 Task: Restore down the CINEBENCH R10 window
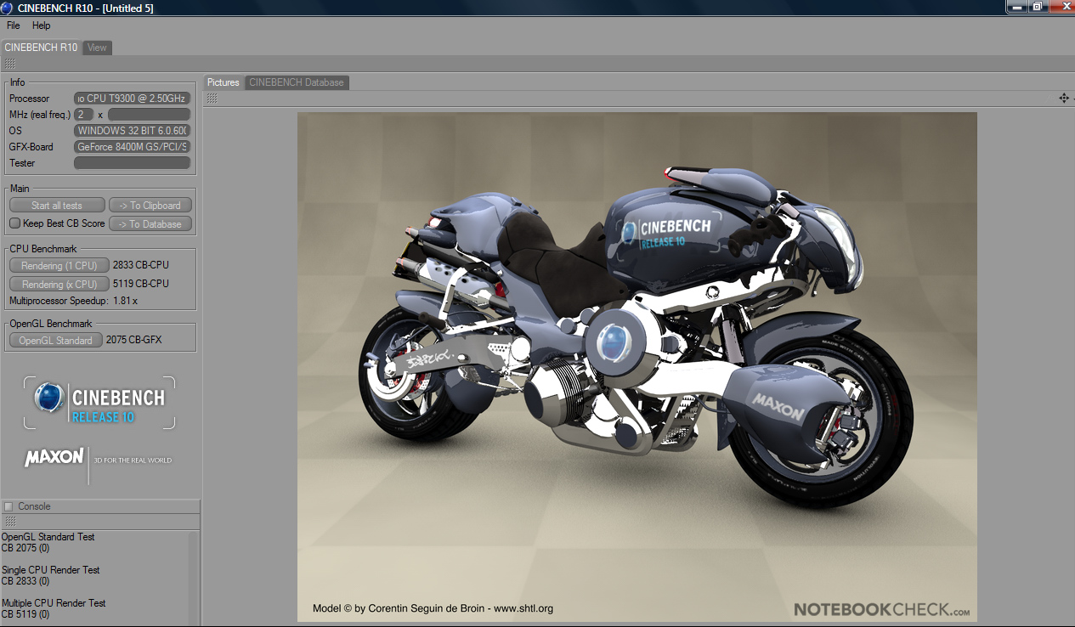point(1037,6)
